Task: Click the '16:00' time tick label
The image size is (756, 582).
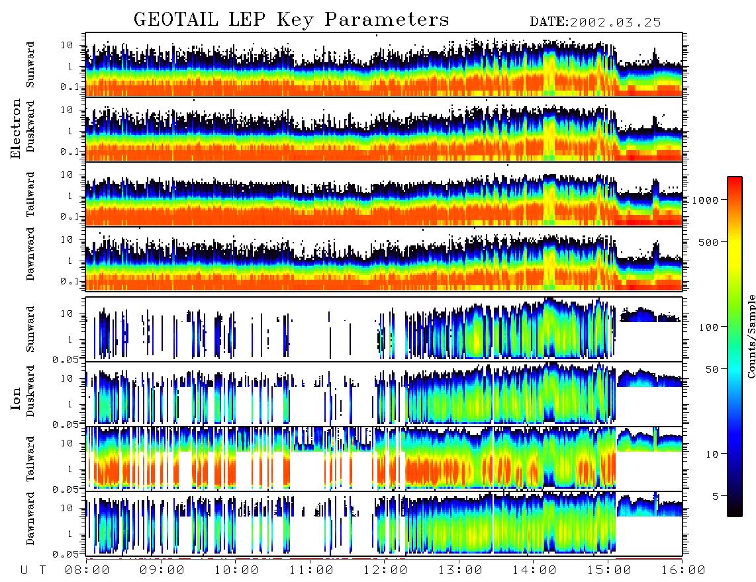Action: click(x=683, y=570)
